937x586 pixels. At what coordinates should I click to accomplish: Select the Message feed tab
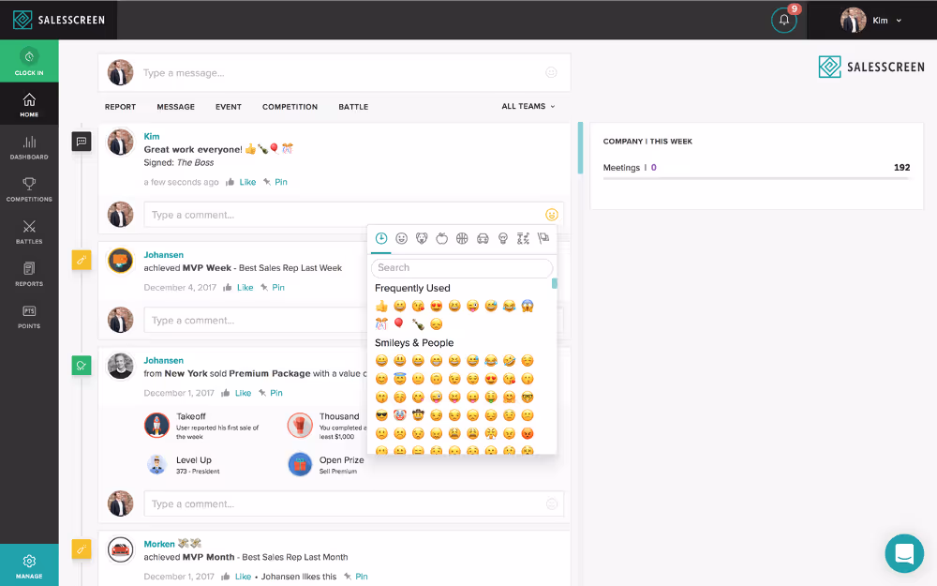(176, 107)
